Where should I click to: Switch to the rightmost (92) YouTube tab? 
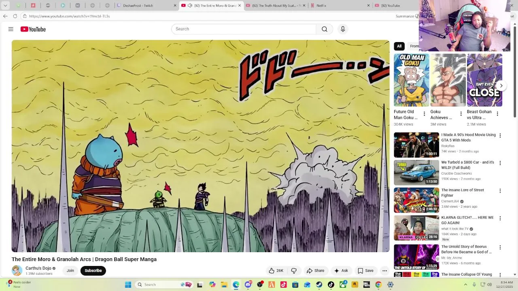point(395,6)
